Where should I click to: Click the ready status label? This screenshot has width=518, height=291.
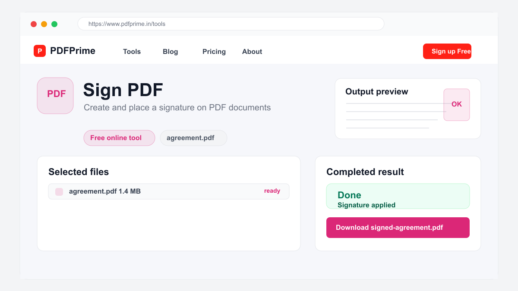tap(272, 191)
